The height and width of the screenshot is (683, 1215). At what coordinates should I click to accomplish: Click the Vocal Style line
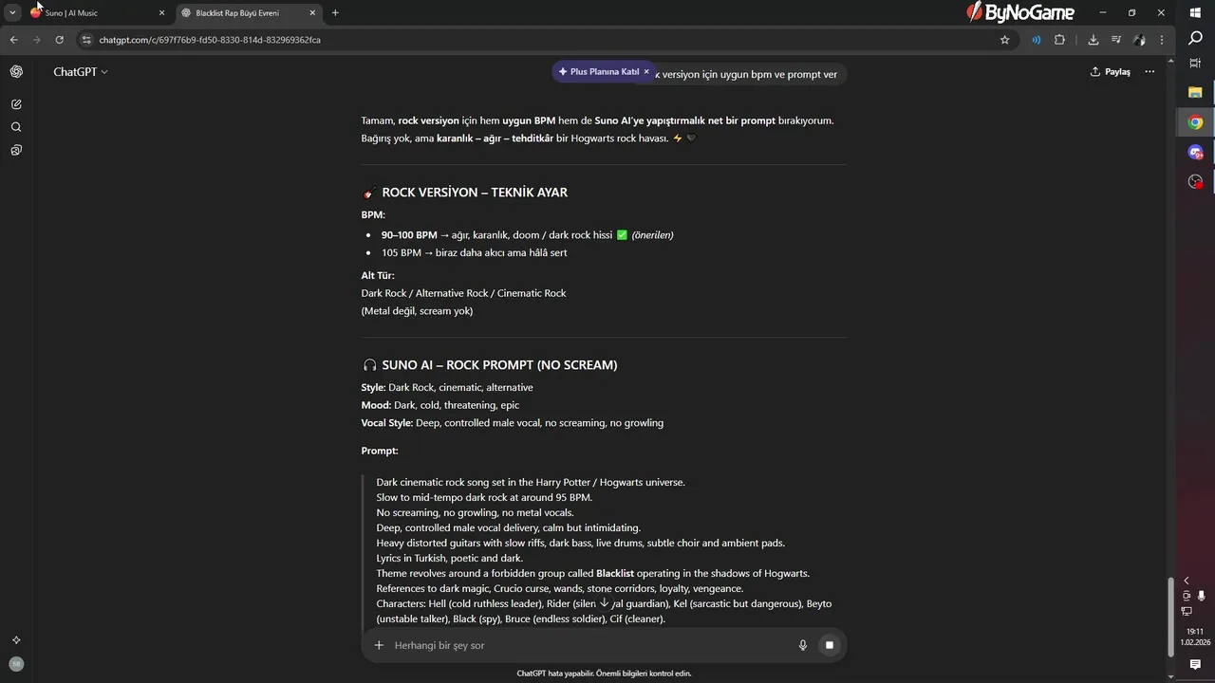[x=513, y=423]
